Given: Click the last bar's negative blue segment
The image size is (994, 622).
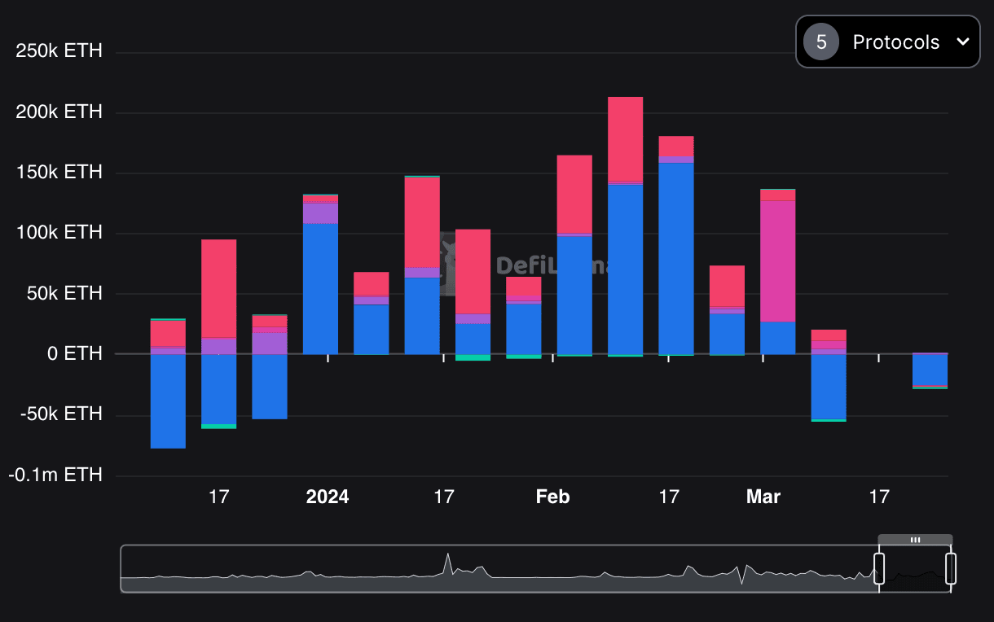Looking at the screenshot, I should (x=930, y=370).
